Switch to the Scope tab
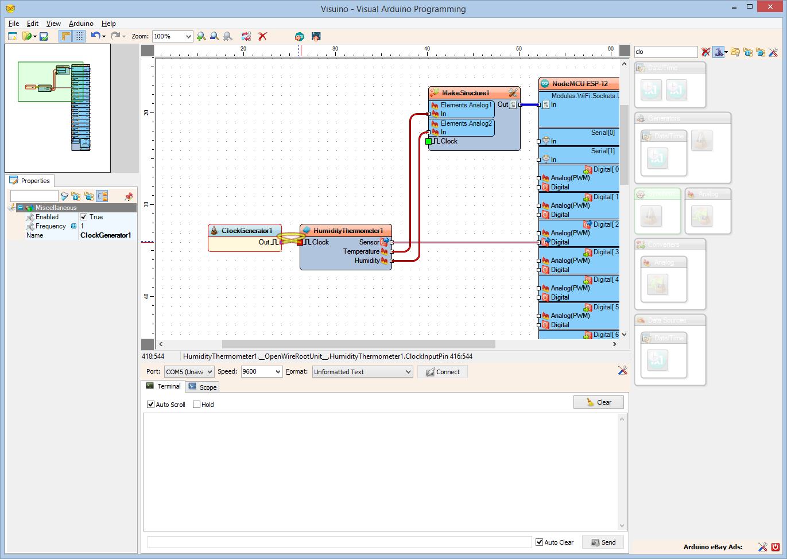This screenshot has width=787, height=559. pos(203,387)
